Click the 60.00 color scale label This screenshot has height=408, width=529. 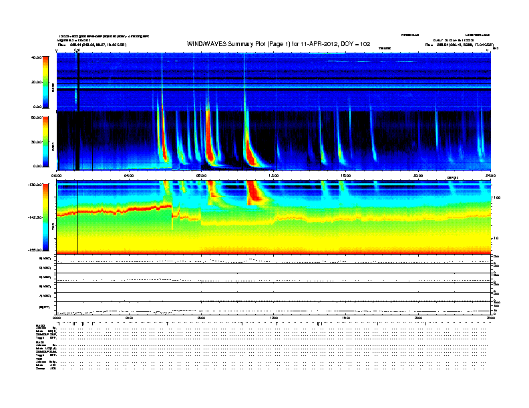tap(36, 117)
